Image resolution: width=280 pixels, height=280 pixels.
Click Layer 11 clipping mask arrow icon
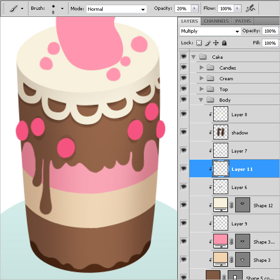coord(210,169)
